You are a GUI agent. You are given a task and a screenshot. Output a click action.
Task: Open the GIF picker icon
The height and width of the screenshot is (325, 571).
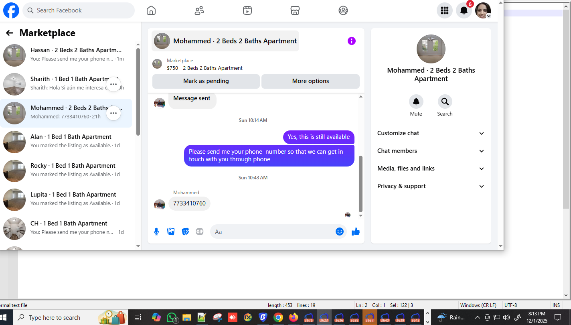[200, 232]
